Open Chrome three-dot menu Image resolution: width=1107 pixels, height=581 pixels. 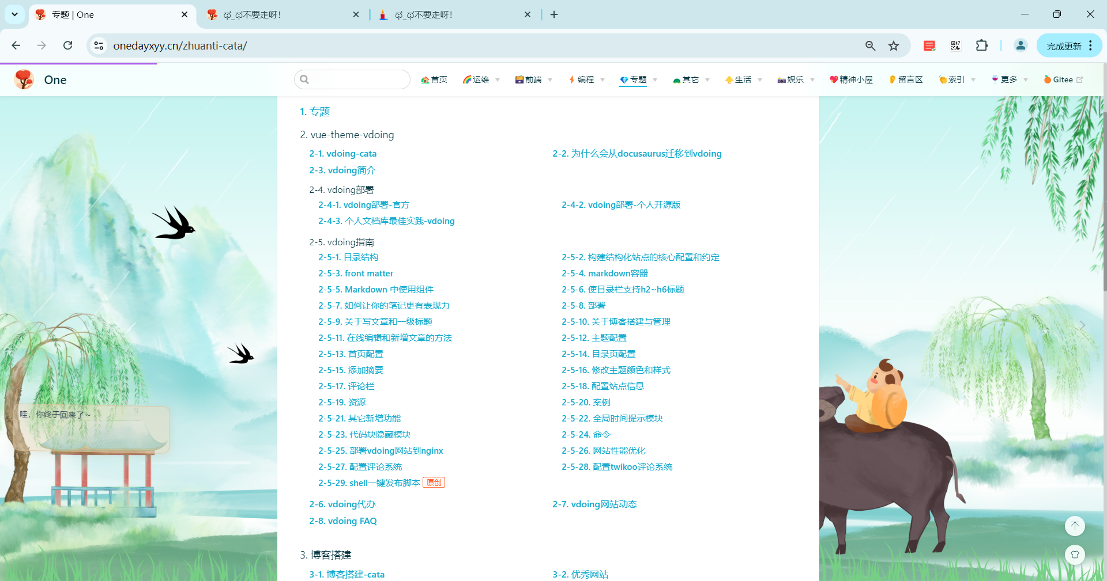click(x=1090, y=45)
